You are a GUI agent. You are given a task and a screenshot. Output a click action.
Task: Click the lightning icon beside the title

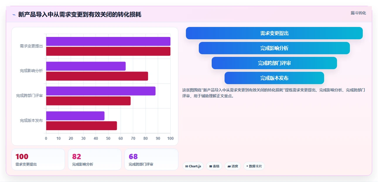tap(14, 15)
